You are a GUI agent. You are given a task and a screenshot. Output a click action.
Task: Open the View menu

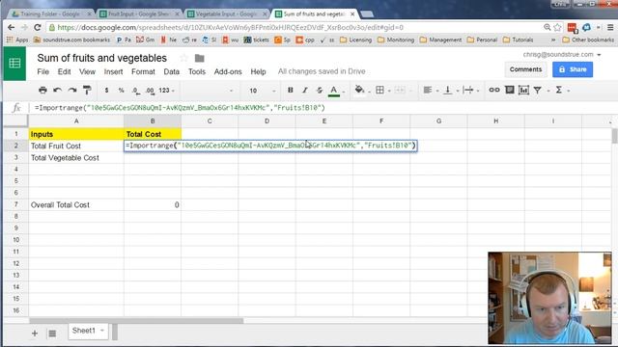pyautogui.click(x=87, y=71)
